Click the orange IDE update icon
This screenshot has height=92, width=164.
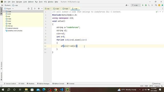(x=159, y=5)
